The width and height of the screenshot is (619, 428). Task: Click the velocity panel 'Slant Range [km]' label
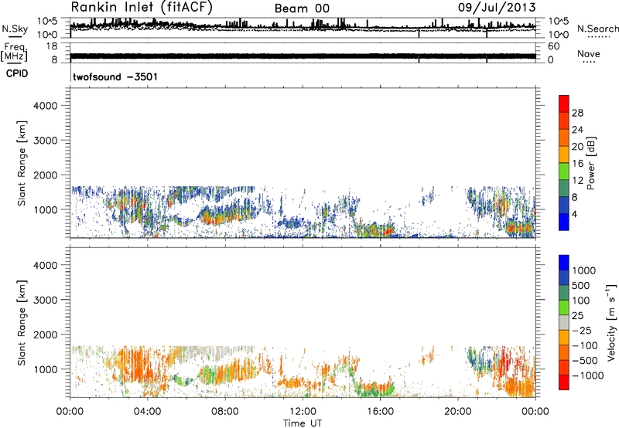tap(22, 322)
